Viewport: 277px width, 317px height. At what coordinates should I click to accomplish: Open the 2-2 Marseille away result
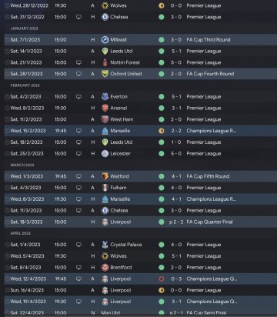point(176,131)
